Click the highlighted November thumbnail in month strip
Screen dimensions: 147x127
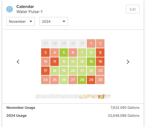(x=101, y=96)
